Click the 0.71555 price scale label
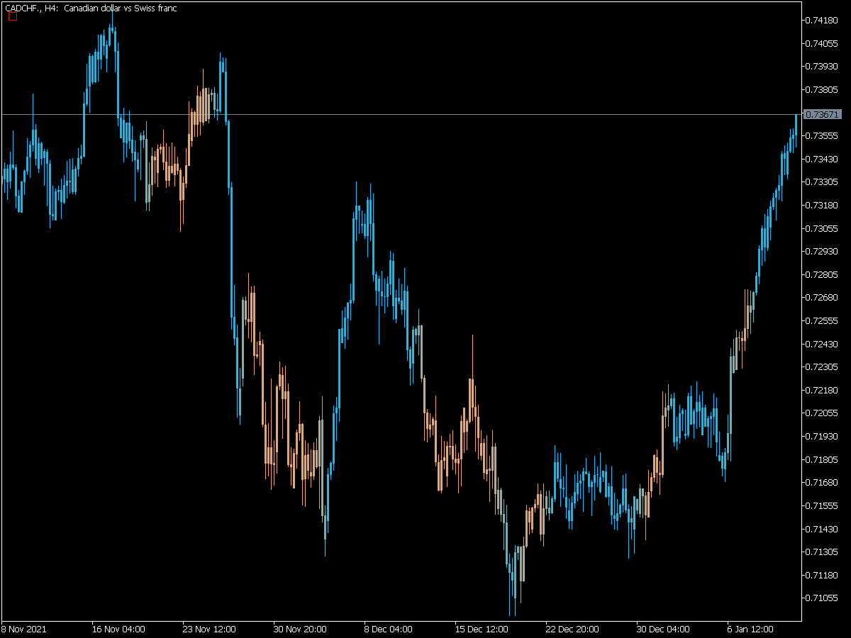The width and height of the screenshot is (851, 638). 822,506
